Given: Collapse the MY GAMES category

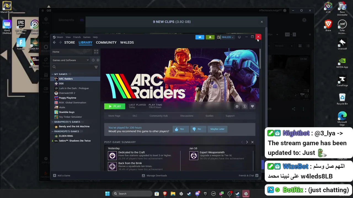Looking at the screenshot, I should [53, 74].
